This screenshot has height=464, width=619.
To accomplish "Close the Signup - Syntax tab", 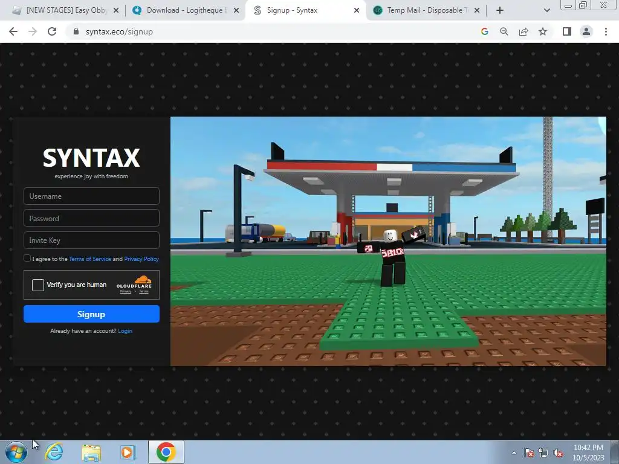I will tap(357, 11).
